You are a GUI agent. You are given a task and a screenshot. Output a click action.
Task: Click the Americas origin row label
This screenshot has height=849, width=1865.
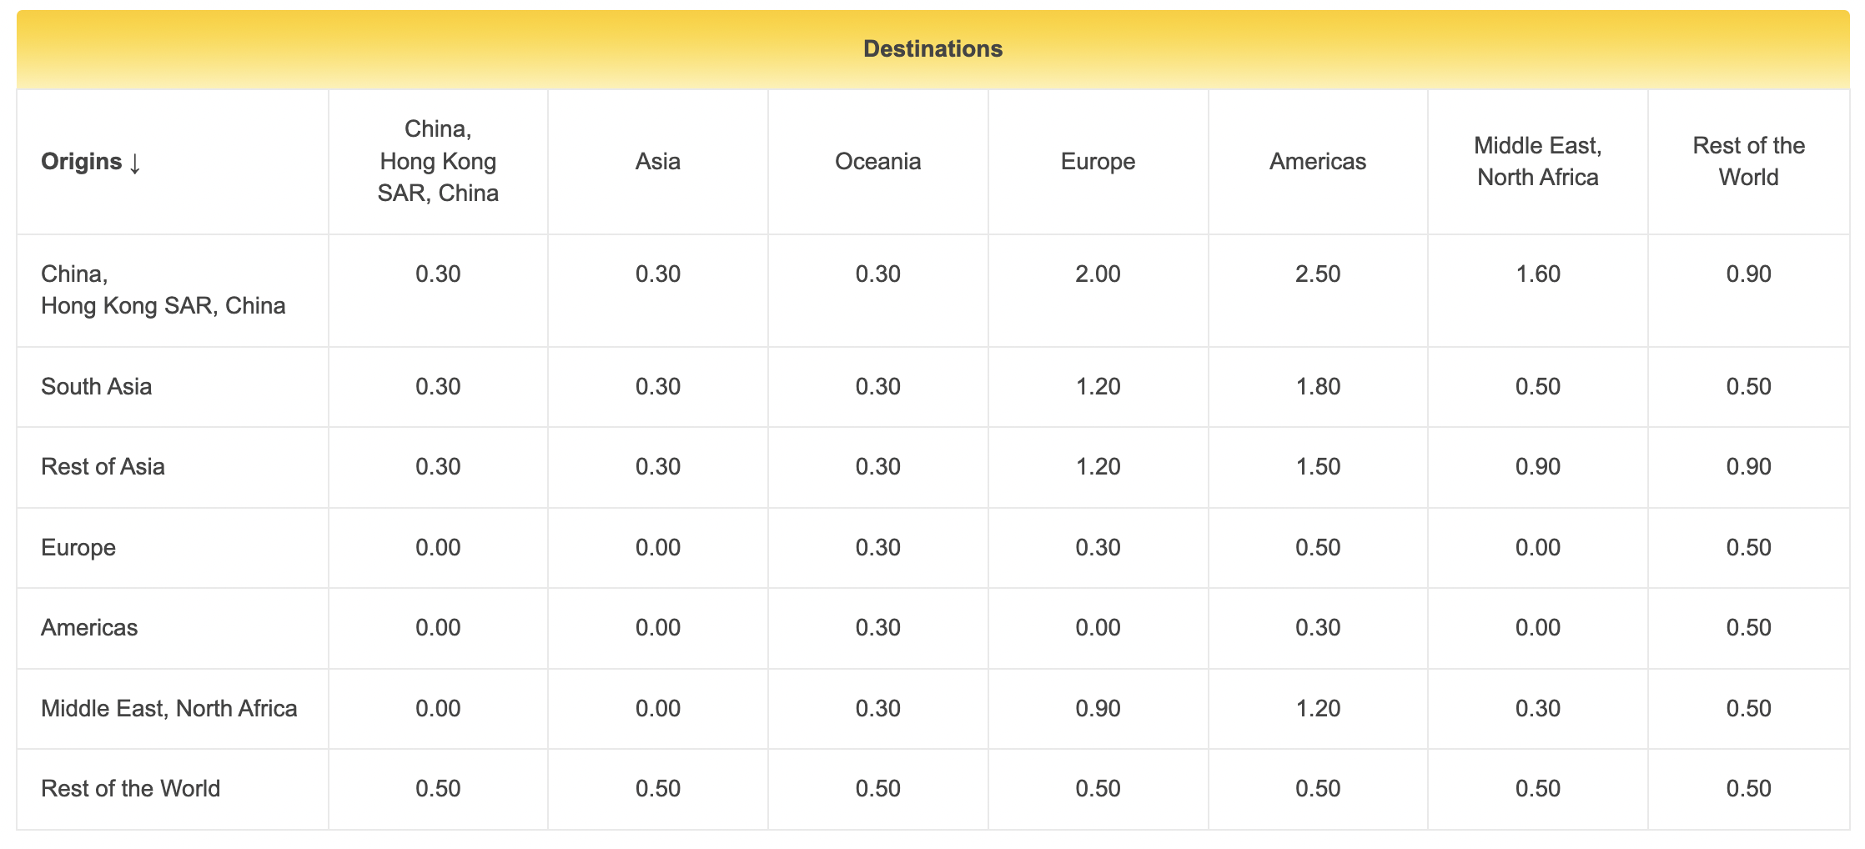(89, 627)
